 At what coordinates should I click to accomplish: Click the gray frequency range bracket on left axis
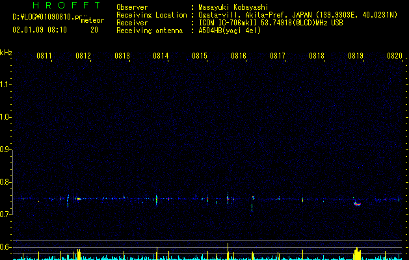(12, 182)
